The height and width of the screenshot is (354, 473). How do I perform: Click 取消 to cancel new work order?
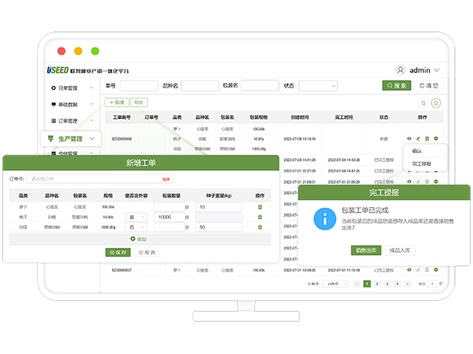146,252
